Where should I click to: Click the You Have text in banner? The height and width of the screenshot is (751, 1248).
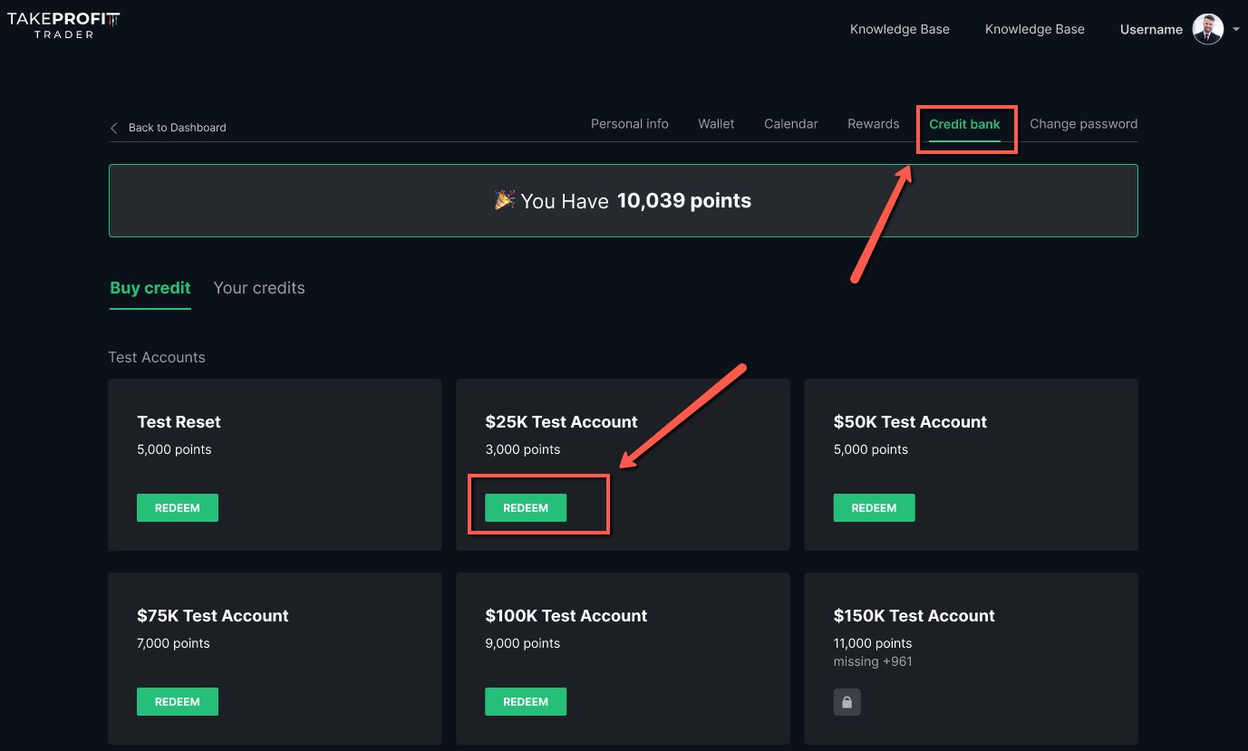(x=565, y=201)
